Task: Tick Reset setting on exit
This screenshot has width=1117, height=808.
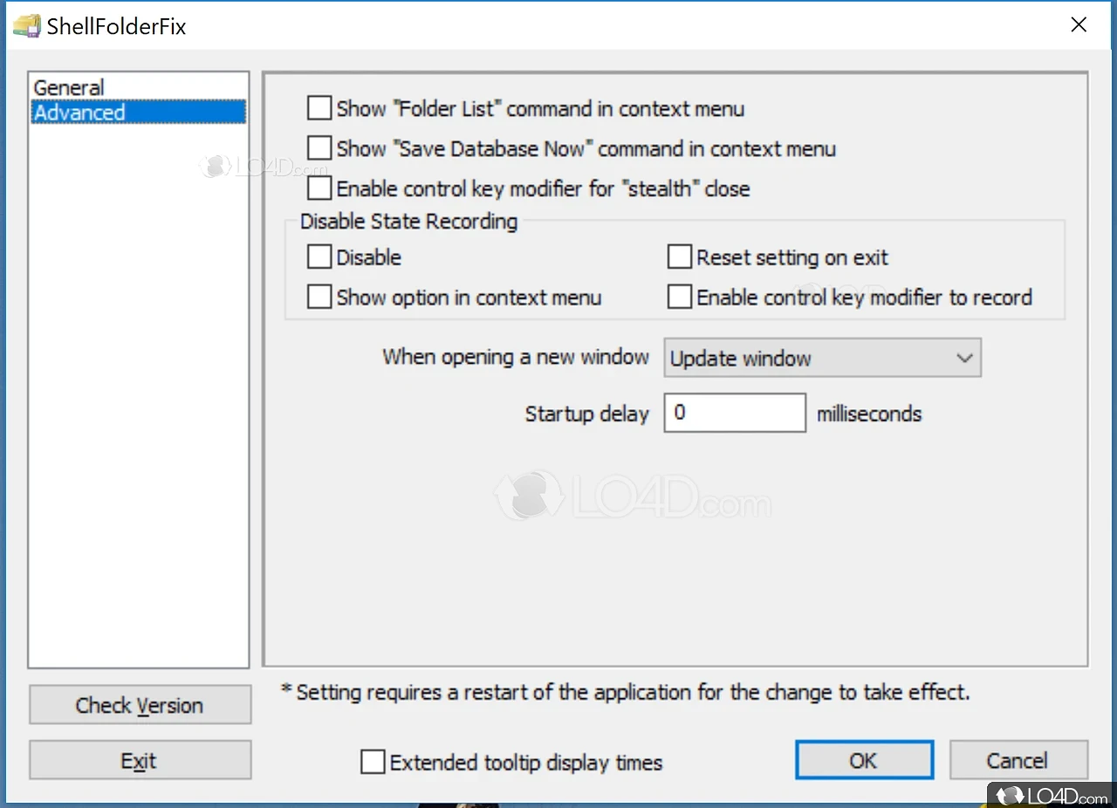Action: (x=680, y=257)
